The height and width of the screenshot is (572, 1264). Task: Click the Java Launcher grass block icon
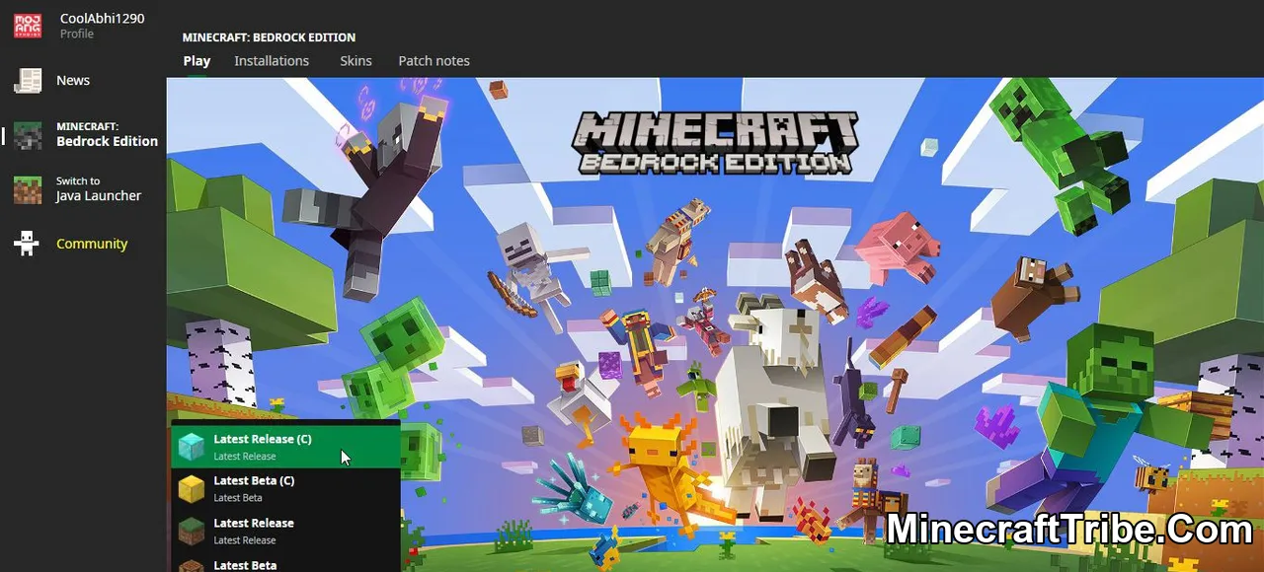point(28,189)
